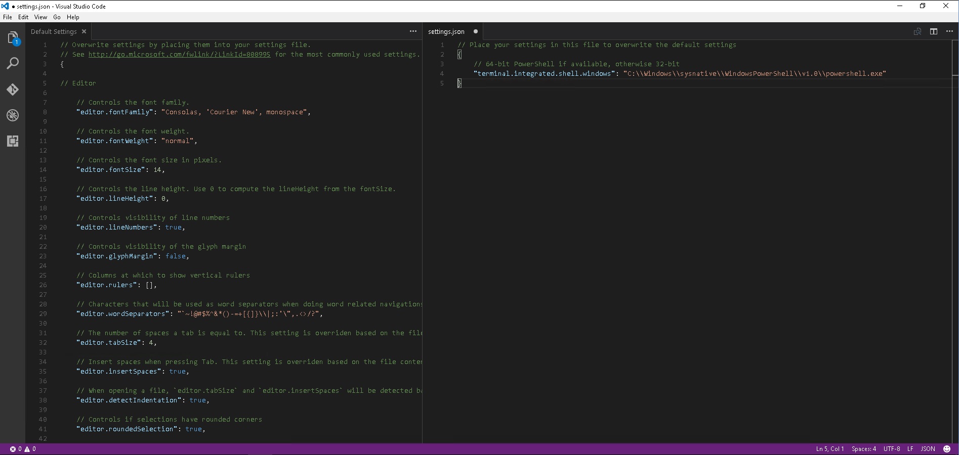The width and height of the screenshot is (959, 455).
Task: Click the value true of editor.lineNumbers
Action: [x=173, y=227]
